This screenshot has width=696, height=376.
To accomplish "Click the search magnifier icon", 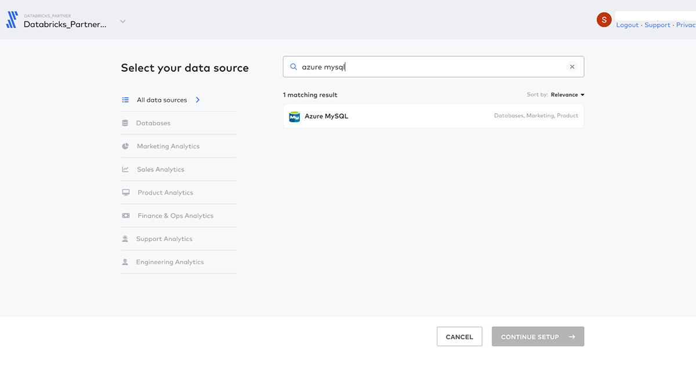I will (293, 67).
